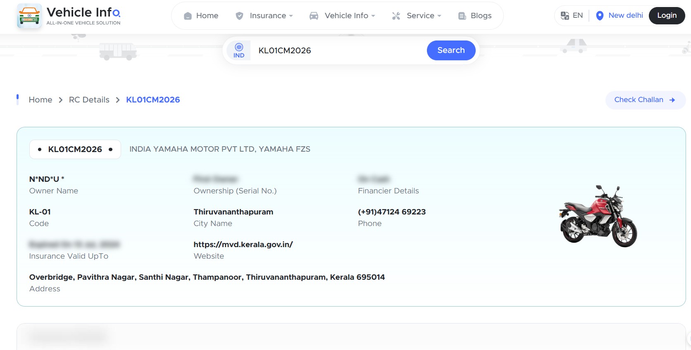This screenshot has height=350, width=691.
Task: Click the INDIA YAMAHA MOTOR PVT LTD text
Action: pyautogui.click(x=220, y=149)
